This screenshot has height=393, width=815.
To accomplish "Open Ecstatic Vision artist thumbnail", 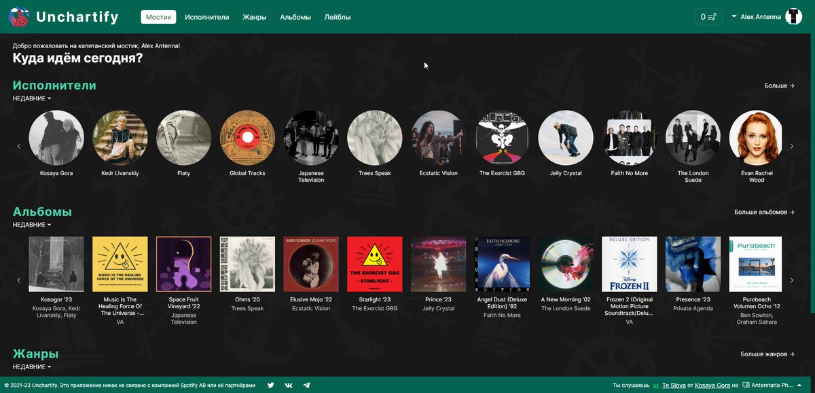I will click(x=439, y=138).
